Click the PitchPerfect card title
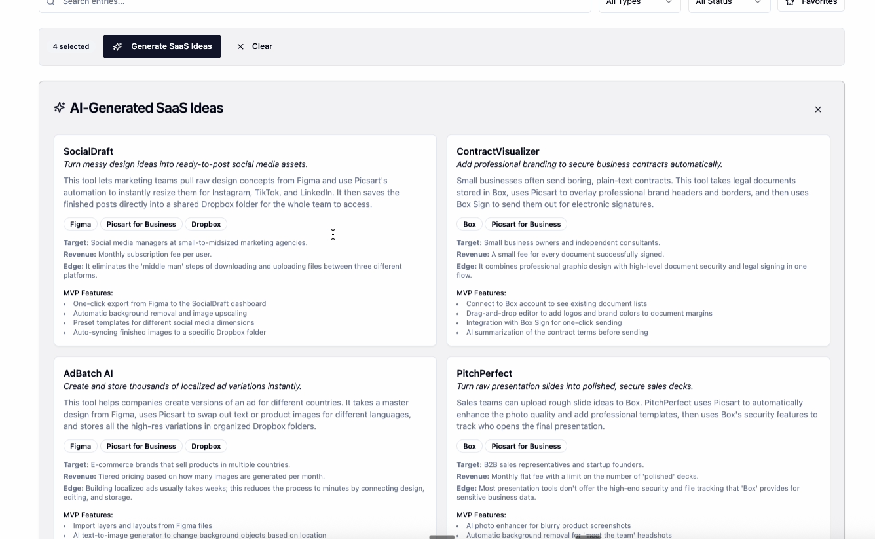 (484, 373)
